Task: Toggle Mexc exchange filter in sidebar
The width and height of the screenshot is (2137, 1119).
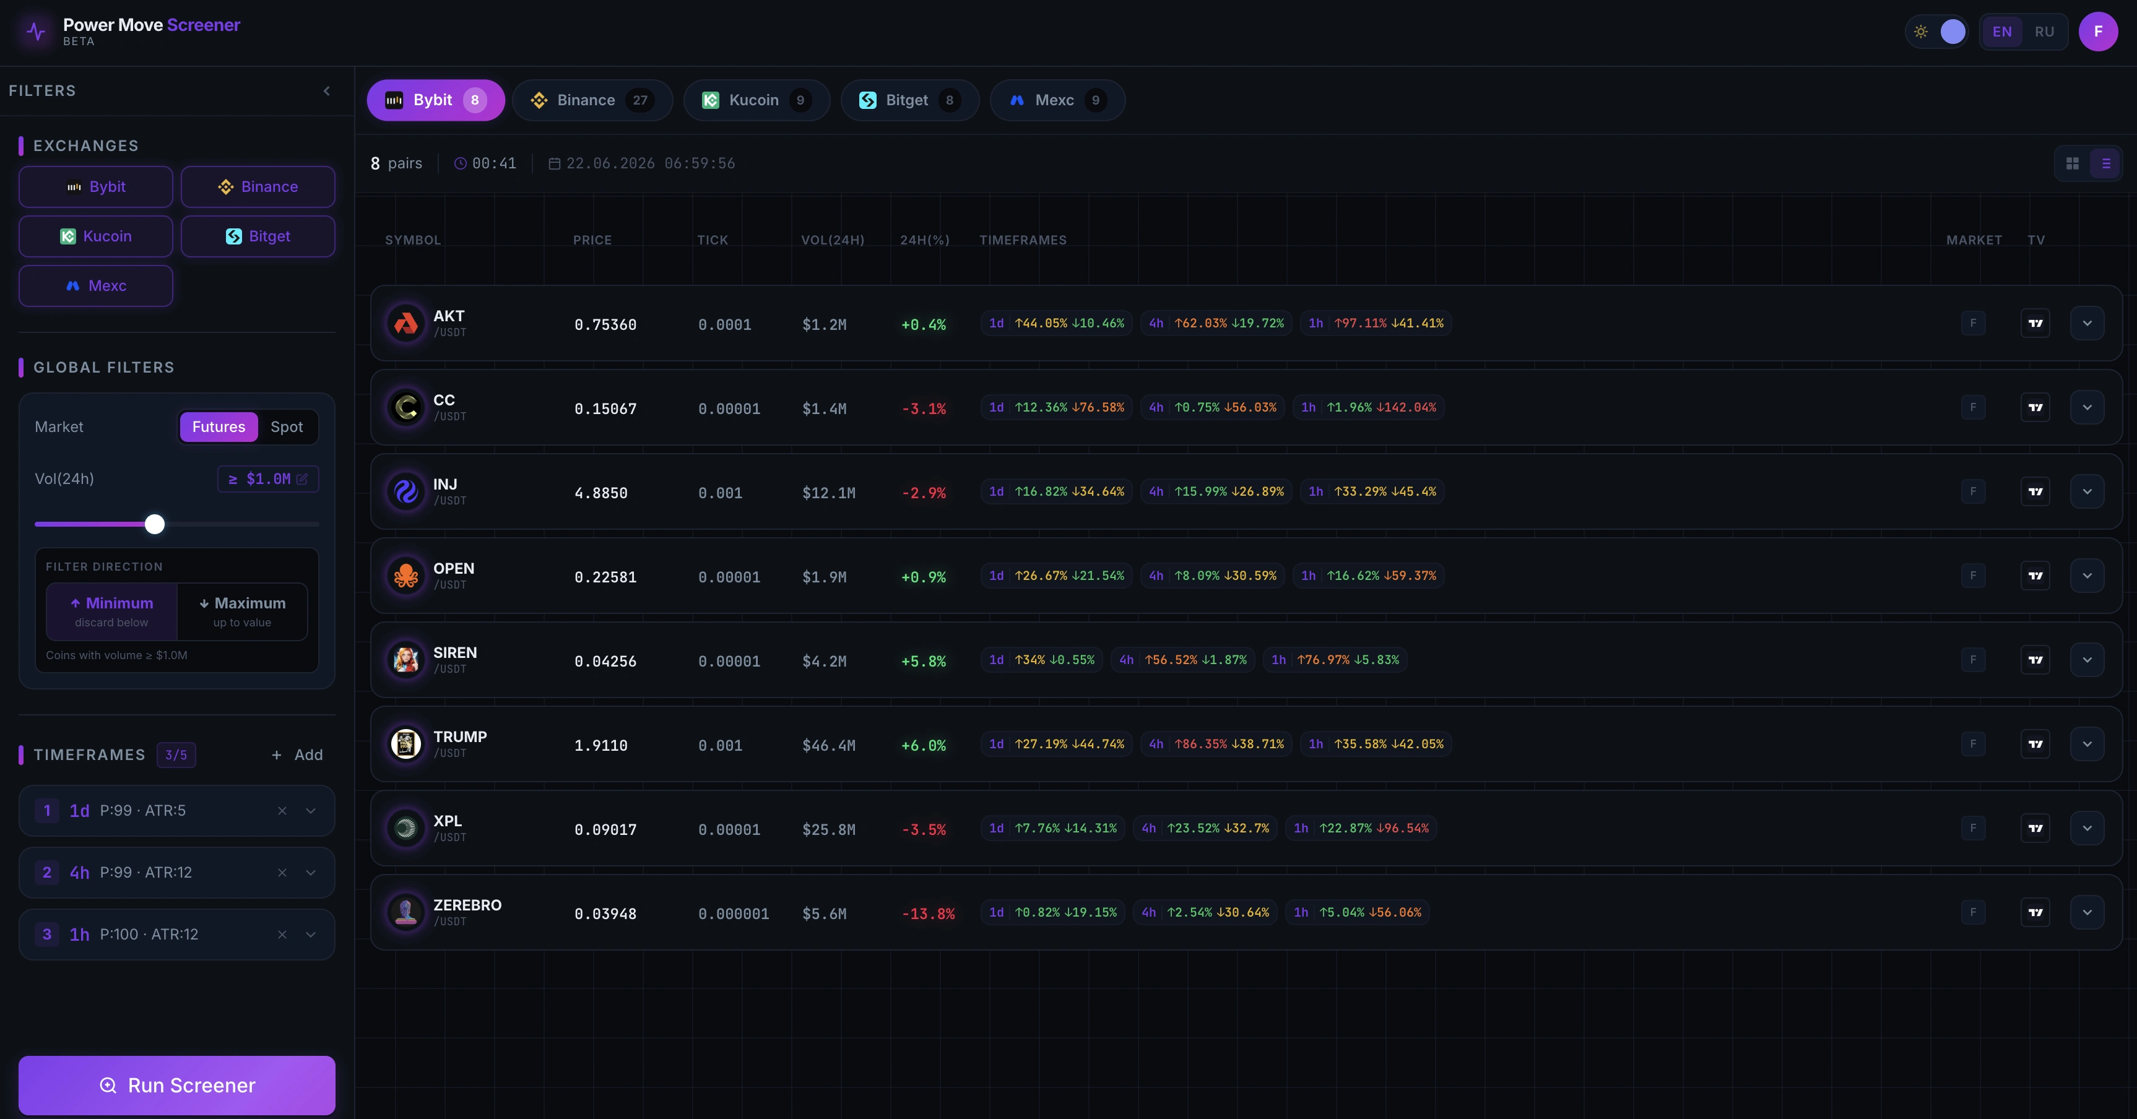Action: point(96,286)
